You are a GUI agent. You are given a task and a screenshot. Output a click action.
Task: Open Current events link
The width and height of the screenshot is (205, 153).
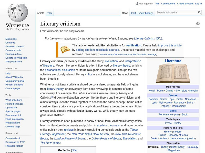click(13, 50)
